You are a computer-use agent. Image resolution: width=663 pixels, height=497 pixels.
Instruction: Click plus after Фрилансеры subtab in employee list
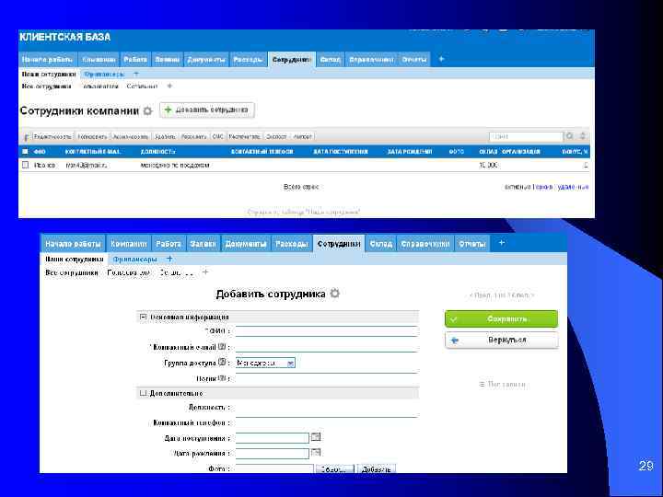pos(135,74)
